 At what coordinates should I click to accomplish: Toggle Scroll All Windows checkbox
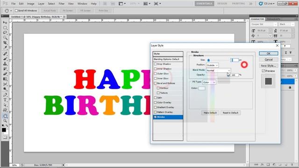[x=16, y=11]
